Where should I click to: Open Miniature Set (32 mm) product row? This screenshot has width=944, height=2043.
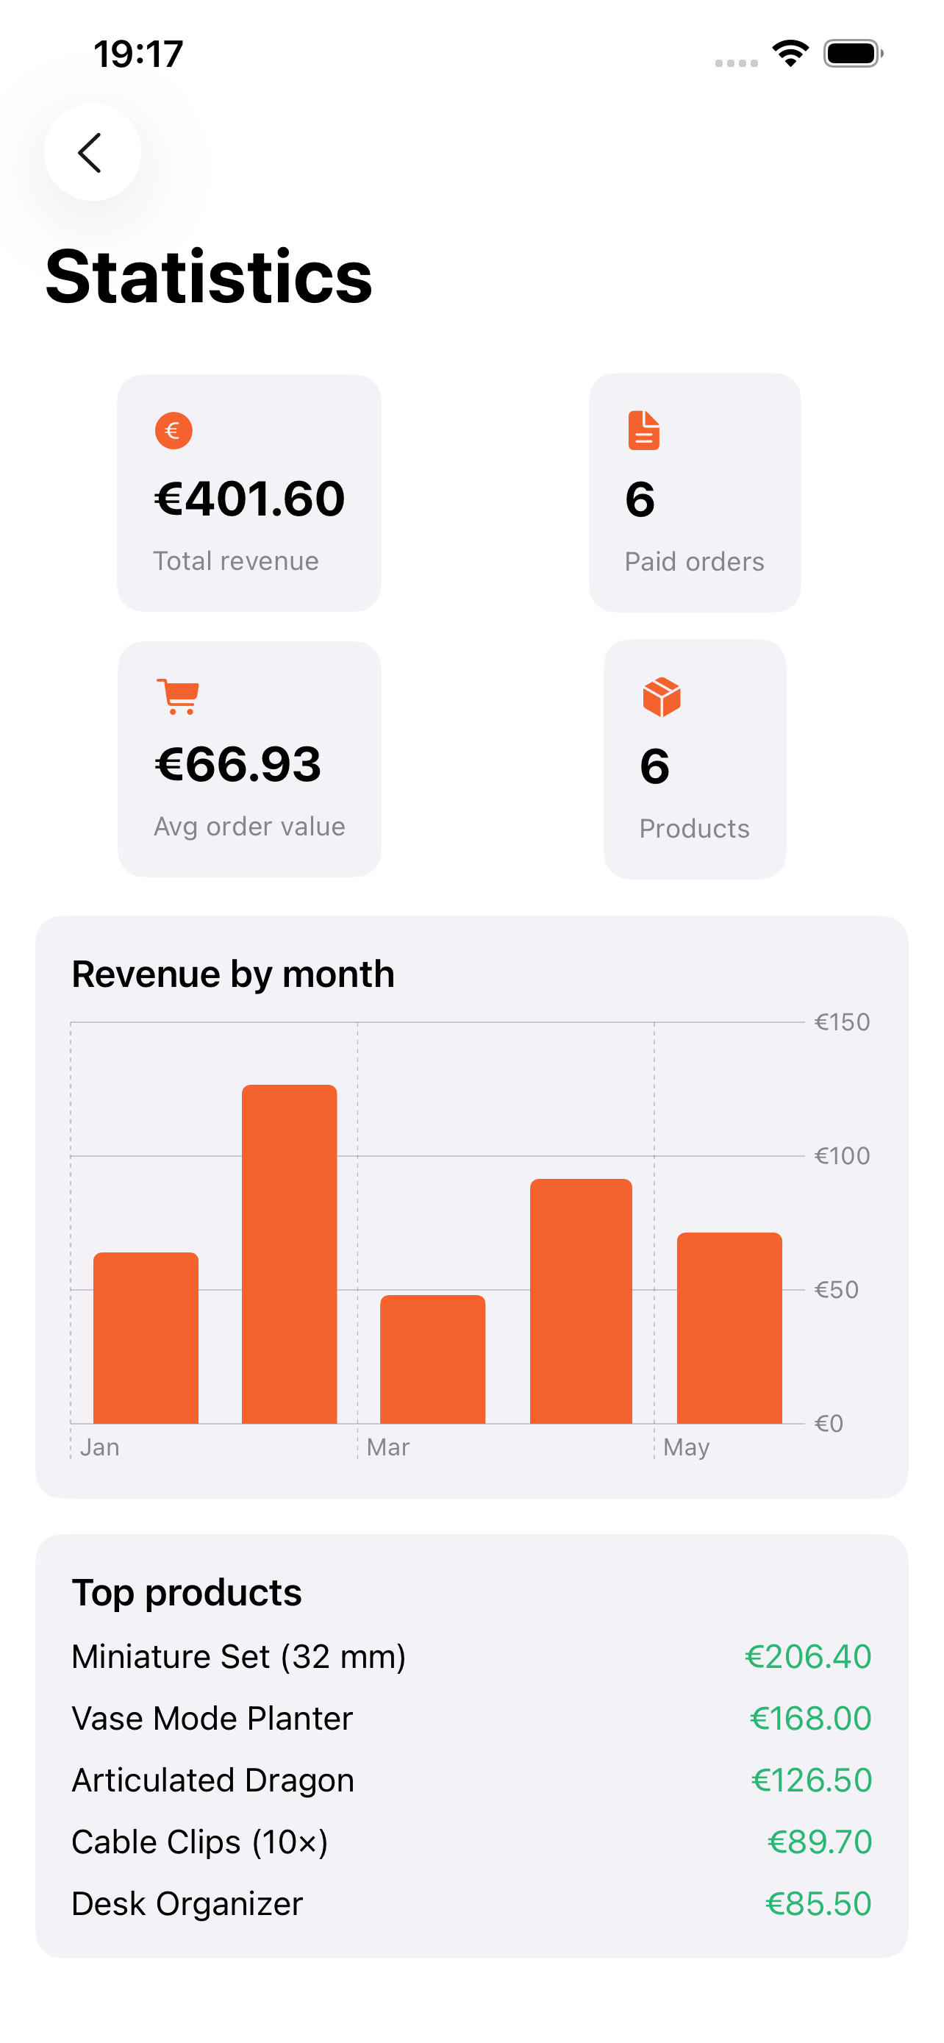471,1656
